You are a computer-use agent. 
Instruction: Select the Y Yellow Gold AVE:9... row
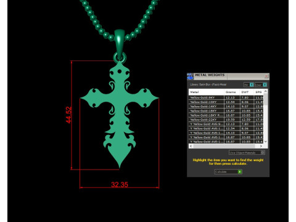226,124
